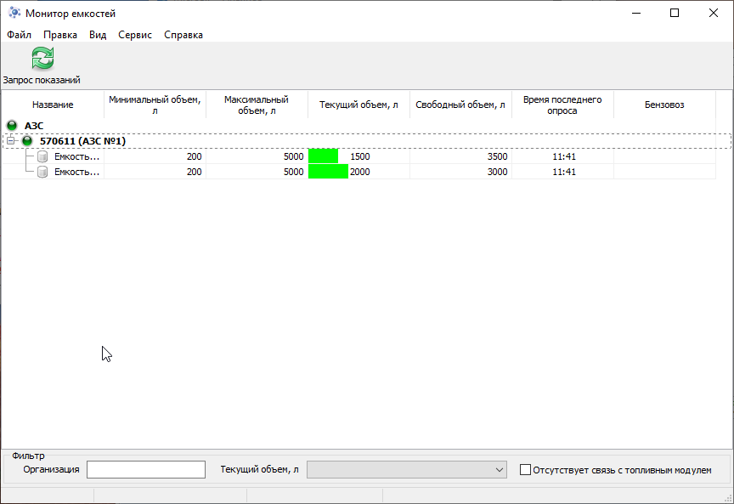Enable Отсутствует связь с топливным модулем checkbox
734x504 pixels.
525,469
